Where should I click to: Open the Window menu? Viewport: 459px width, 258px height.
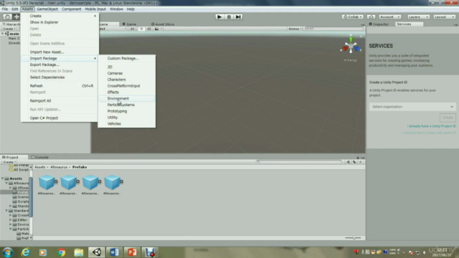coord(116,9)
